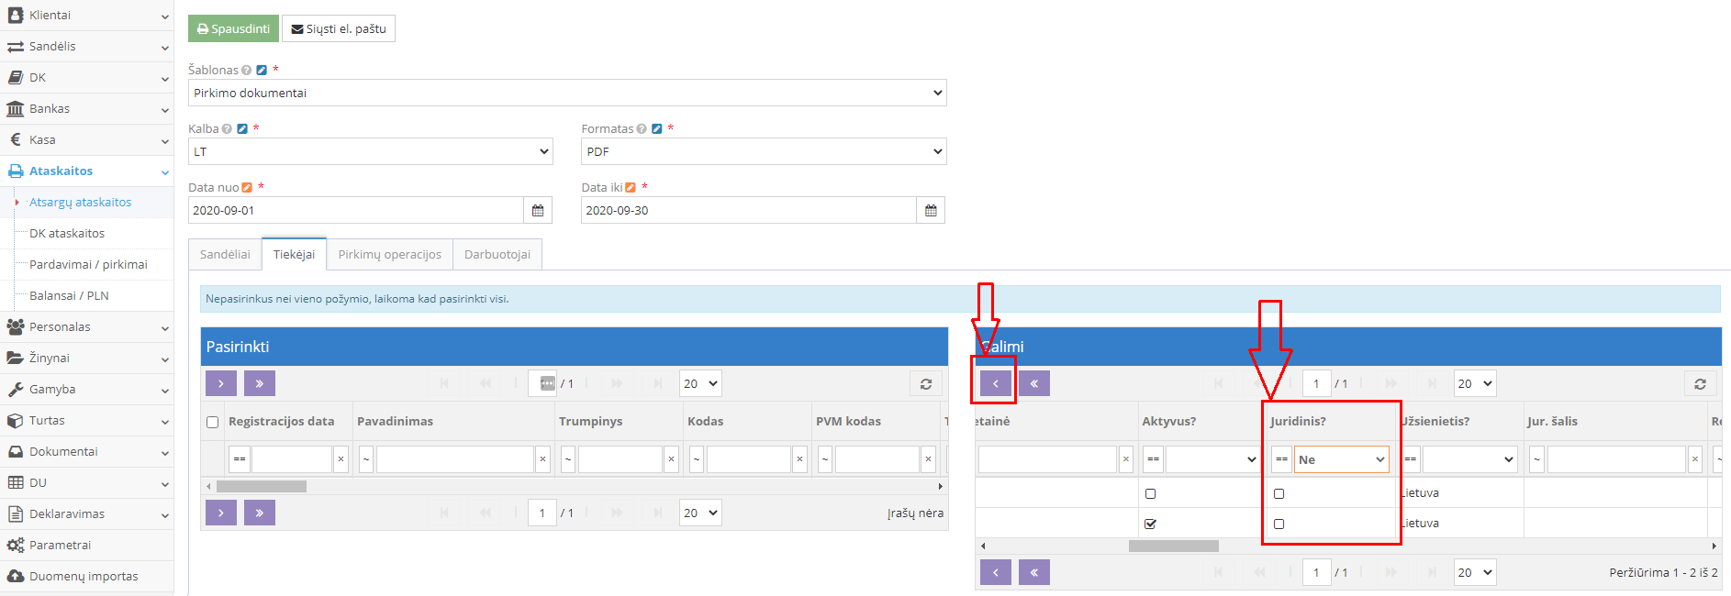Toggle the select-all checkbox in the Pasirinkti header
The image size is (1731, 596).
coord(213,423)
